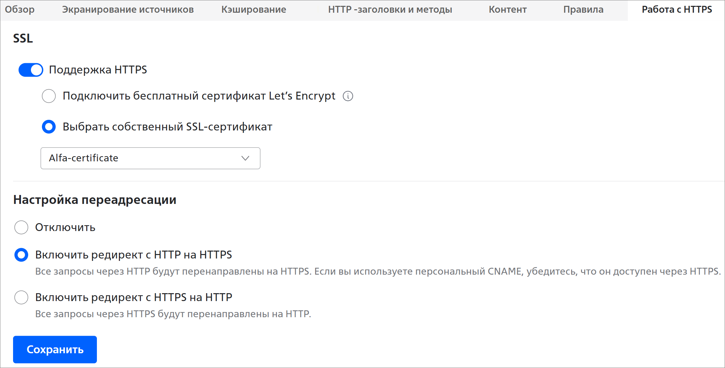This screenshot has height=368, width=725.
Task: Switch to the Контент tab
Action: coord(507,10)
